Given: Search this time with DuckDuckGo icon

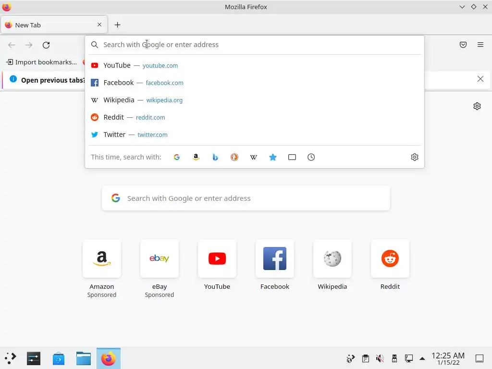Looking at the screenshot, I should (234, 157).
